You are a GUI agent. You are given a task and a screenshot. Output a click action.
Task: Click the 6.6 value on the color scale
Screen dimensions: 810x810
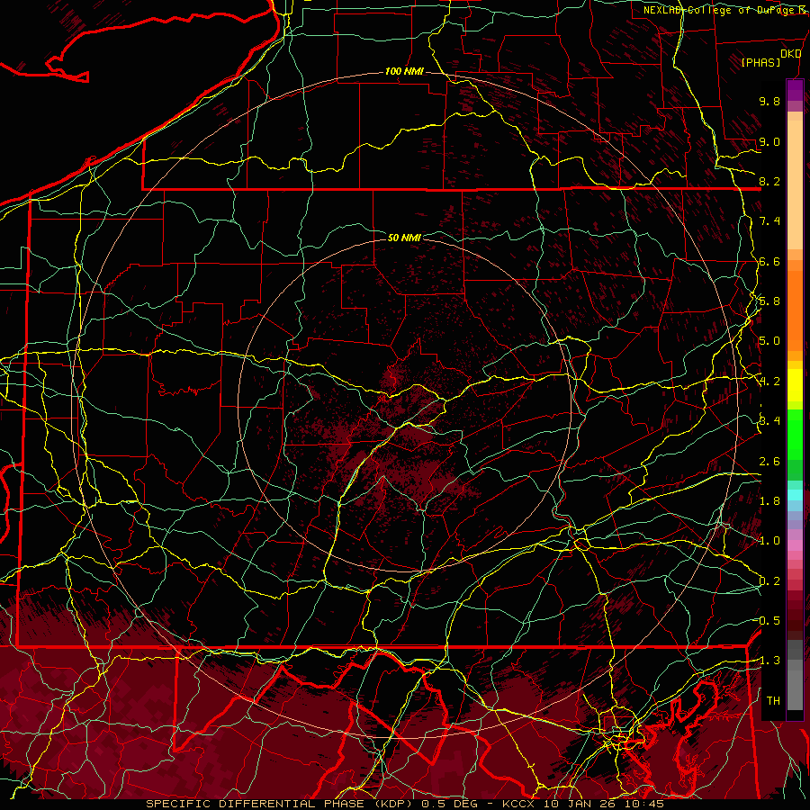pyautogui.click(x=769, y=261)
